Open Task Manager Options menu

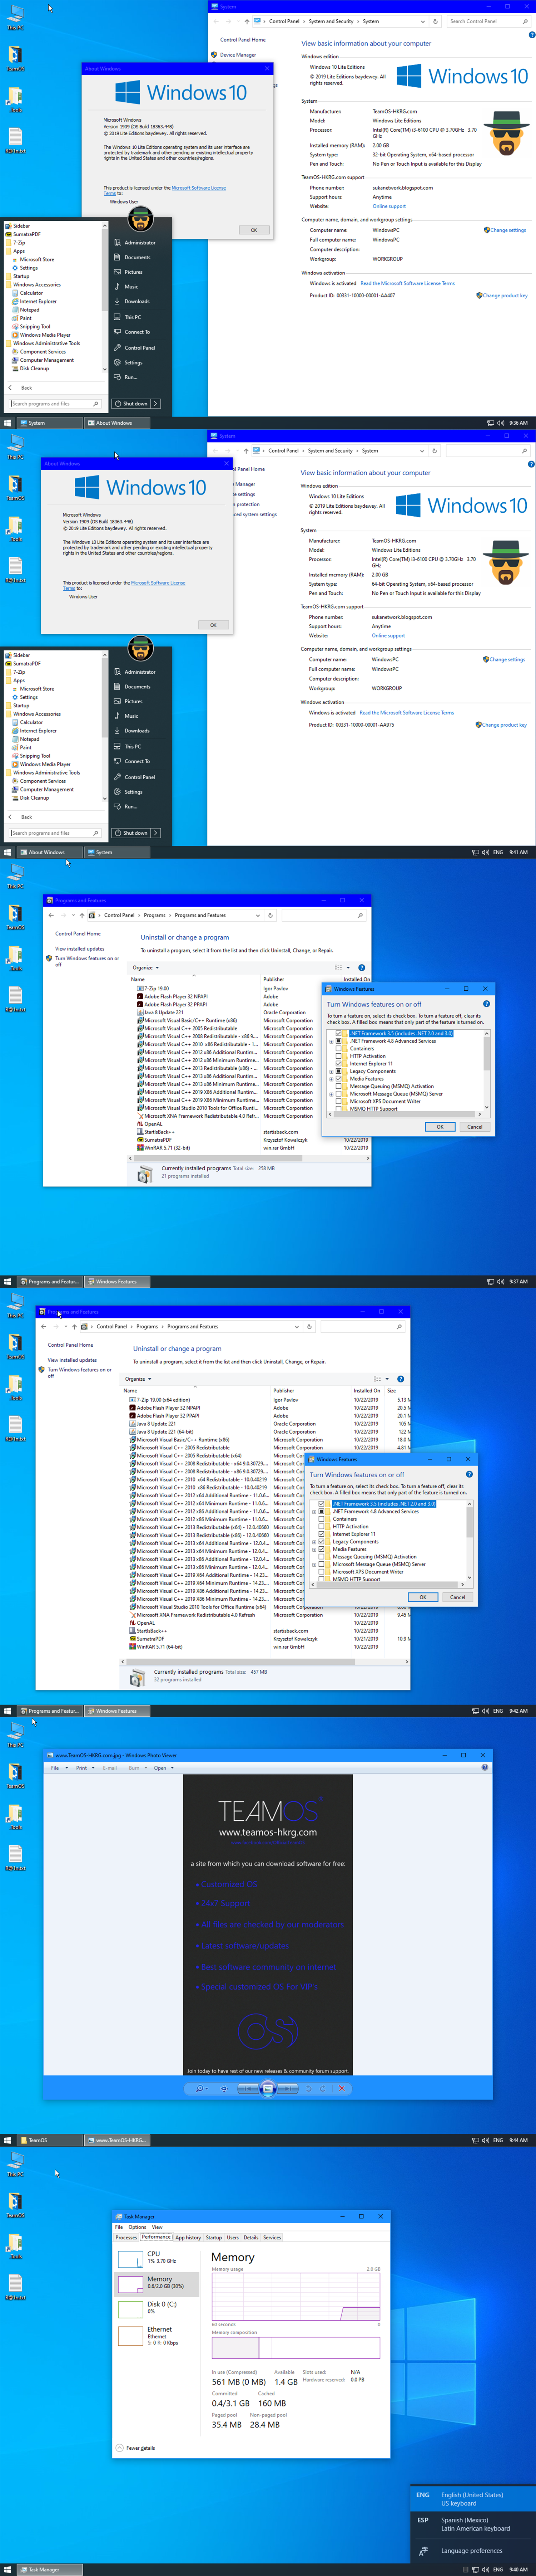137,2227
